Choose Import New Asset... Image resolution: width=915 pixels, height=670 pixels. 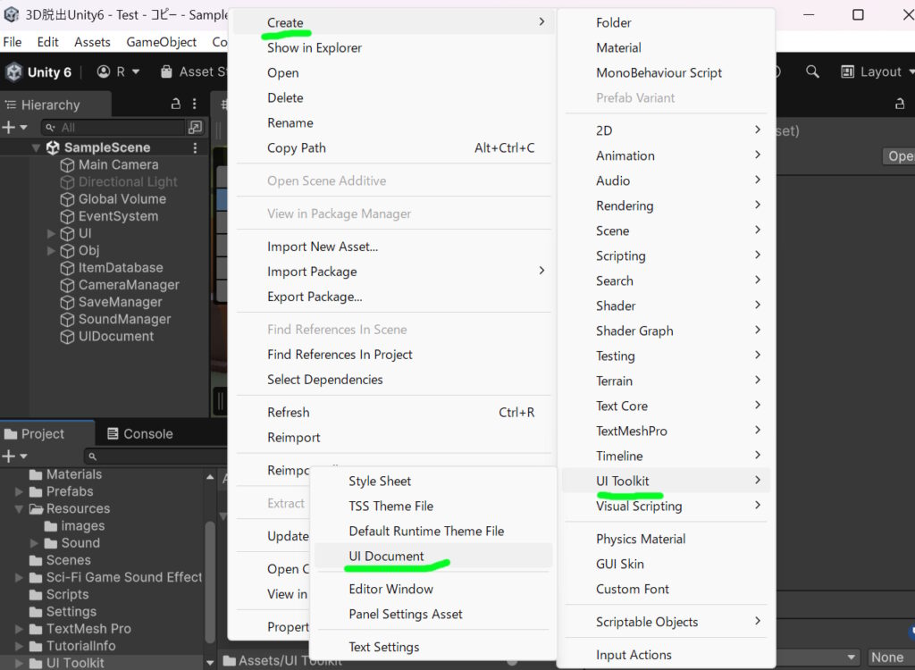tap(393, 247)
